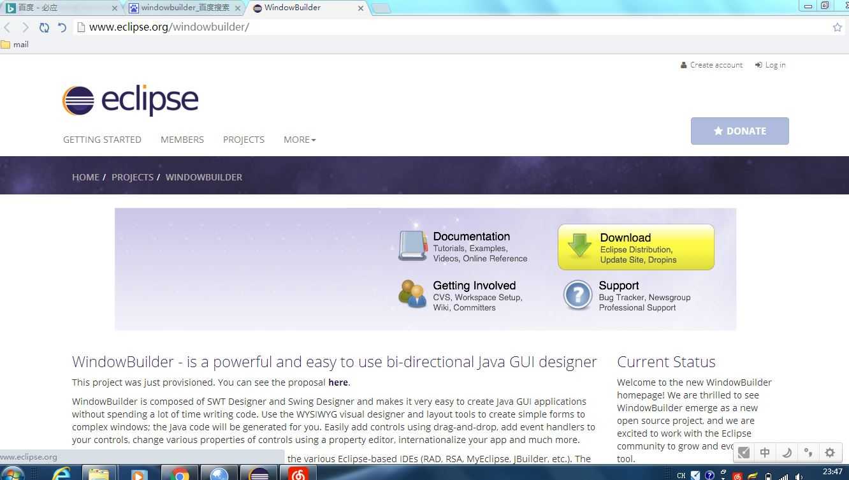Open the Getting Involved link
849x480 pixels.
pos(474,286)
